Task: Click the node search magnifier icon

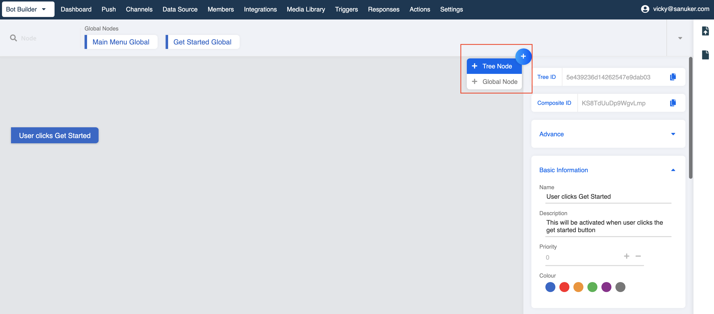Action: [13, 38]
